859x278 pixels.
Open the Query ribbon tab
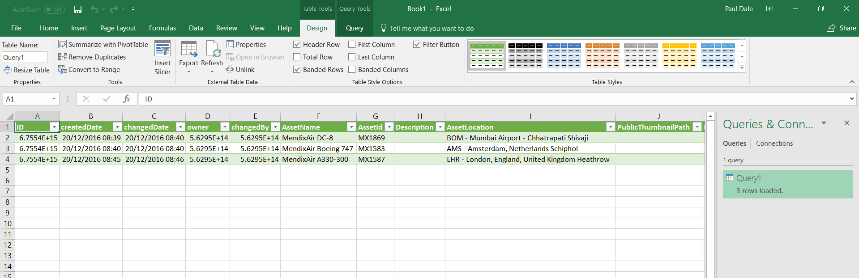coord(355,28)
